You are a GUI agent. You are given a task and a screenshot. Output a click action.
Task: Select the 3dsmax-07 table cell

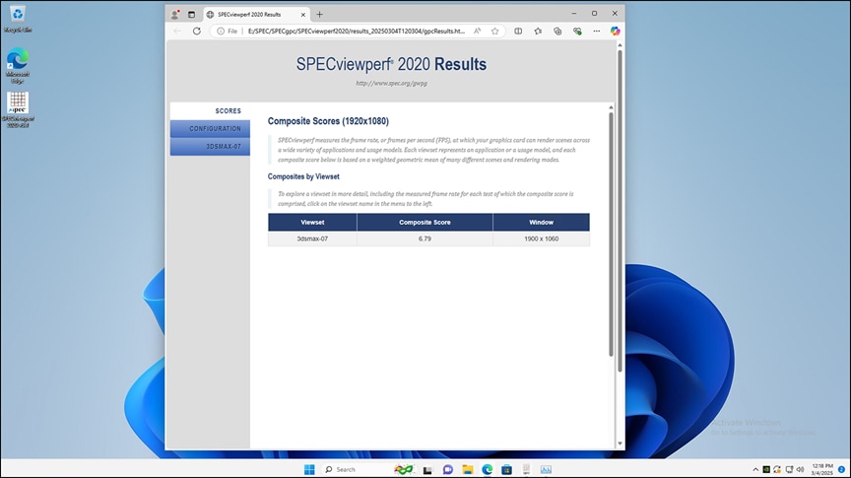coord(312,239)
